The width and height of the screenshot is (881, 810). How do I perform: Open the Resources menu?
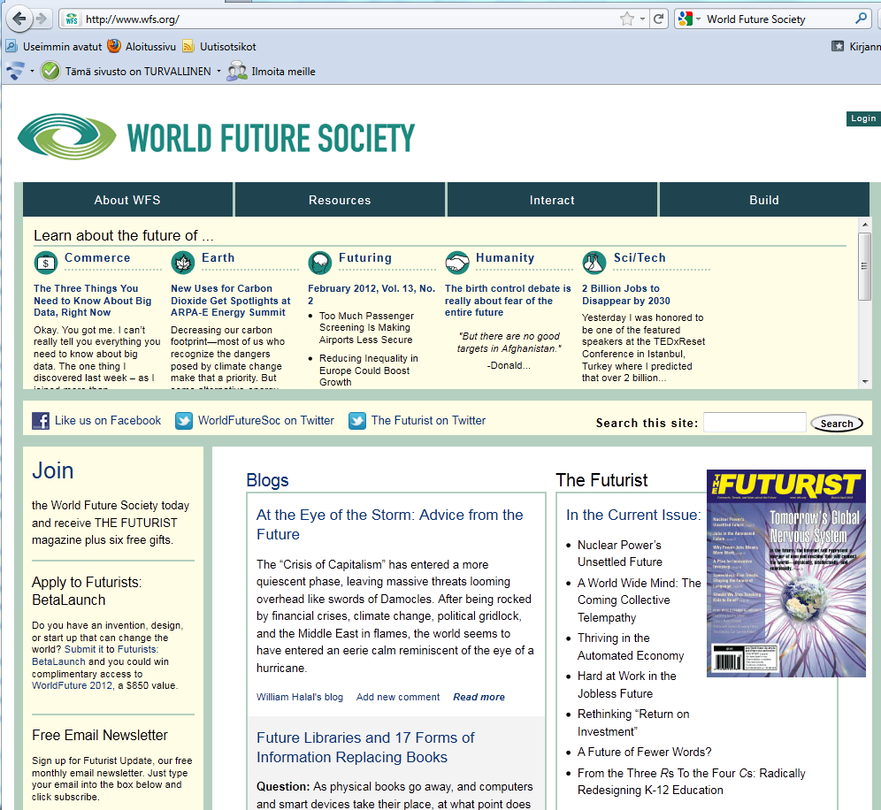click(340, 200)
